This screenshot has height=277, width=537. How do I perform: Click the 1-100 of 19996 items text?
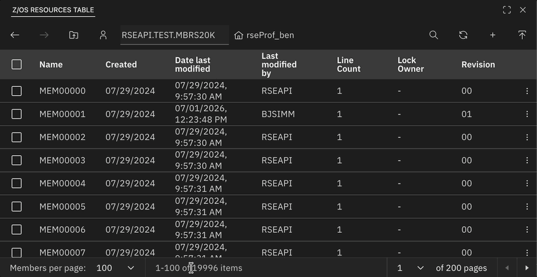198,268
